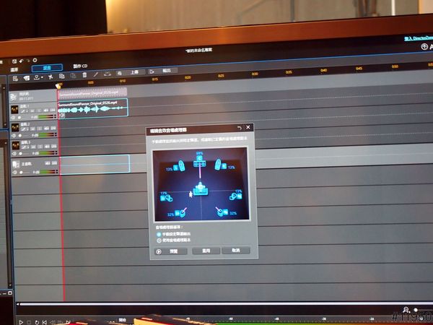This screenshot has width=433, height=325.
Task: Open the DirectorZone link at top right
Action: click(419, 38)
